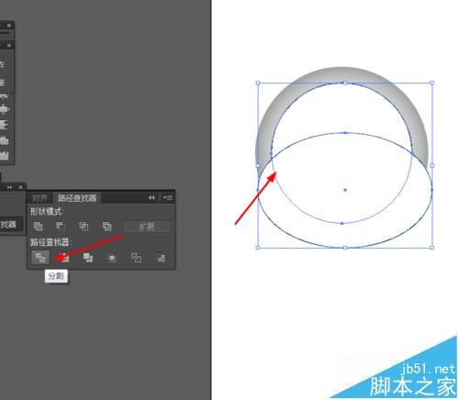The width and height of the screenshot is (459, 400).
Task: Click the inner circle's bottom anchor point
Action: tap(342, 223)
